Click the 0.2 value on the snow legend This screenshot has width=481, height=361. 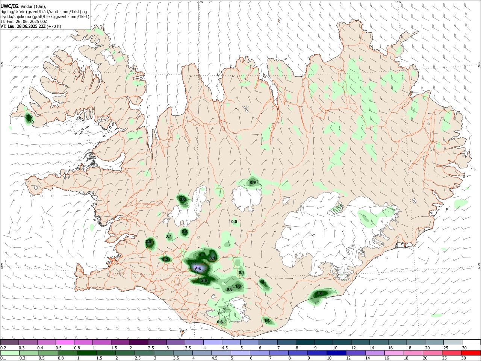point(3,348)
